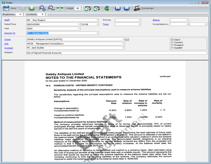This screenshot has height=164, width=211.
Task: Expand the Status dropdown
Action: tap(187, 20)
